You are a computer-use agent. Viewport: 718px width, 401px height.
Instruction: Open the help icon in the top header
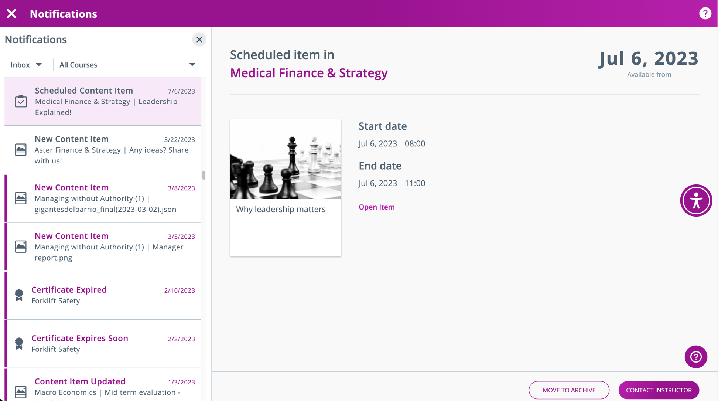705,14
